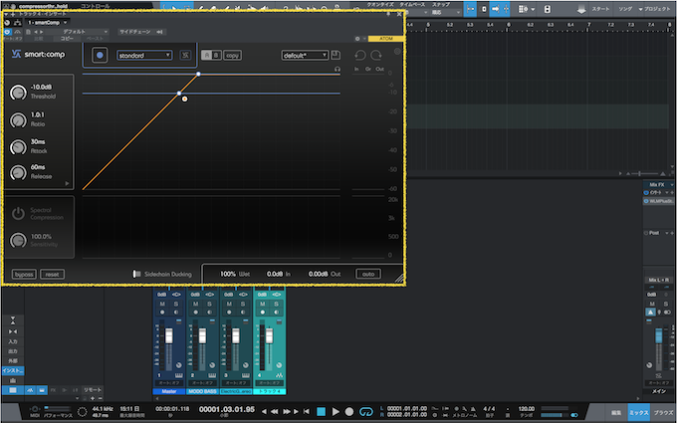Screen dimensions: 677x423
Task: Click the reset button in smart:comp
Action: coord(52,274)
